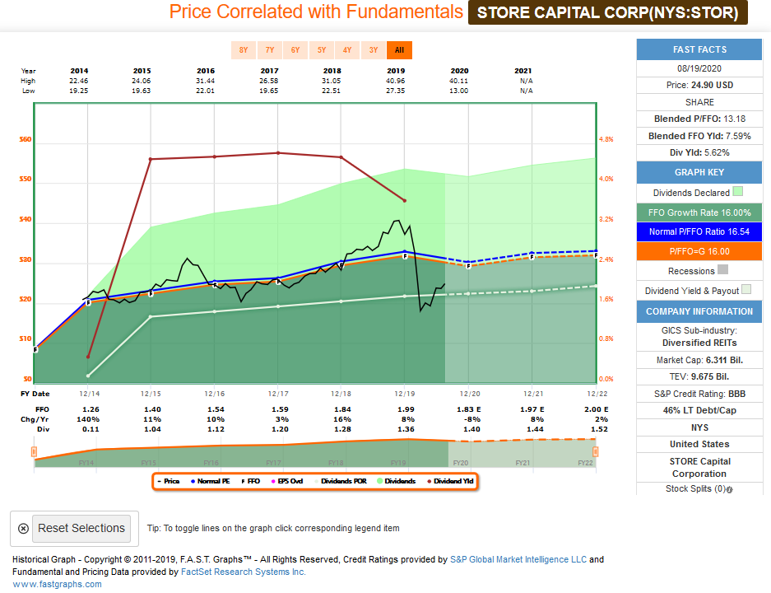771x593 pixels.
Task: Click the Recessions gray color swatch
Action: point(722,269)
